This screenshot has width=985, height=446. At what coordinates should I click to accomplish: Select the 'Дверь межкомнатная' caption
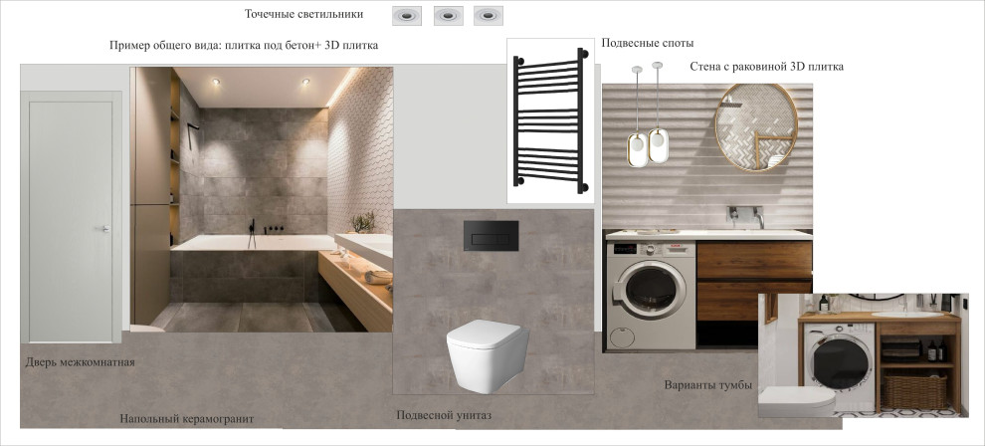pyautogui.click(x=80, y=362)
